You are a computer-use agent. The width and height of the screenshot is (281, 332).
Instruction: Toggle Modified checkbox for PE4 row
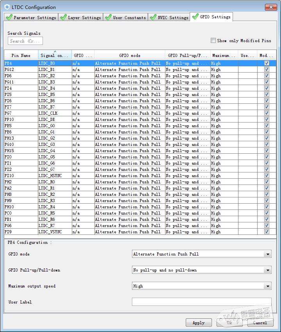267,63
